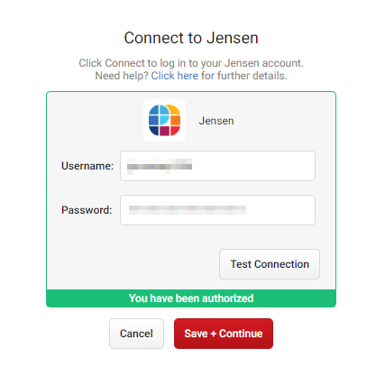Click the 'Username:' label
Image resolution: width=385 pixels, height=385 pixels.
pos(87,166)
